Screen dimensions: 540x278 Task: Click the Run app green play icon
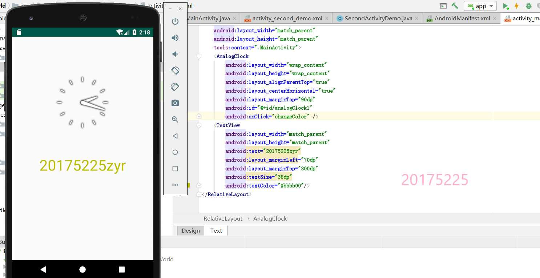coord(505,6)
